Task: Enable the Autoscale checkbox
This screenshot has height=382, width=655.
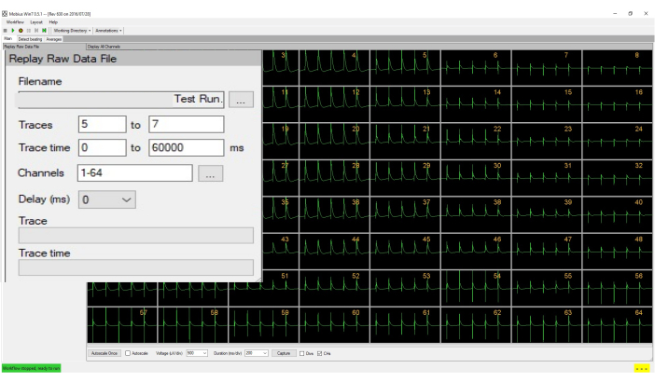Action: point(128,354)
